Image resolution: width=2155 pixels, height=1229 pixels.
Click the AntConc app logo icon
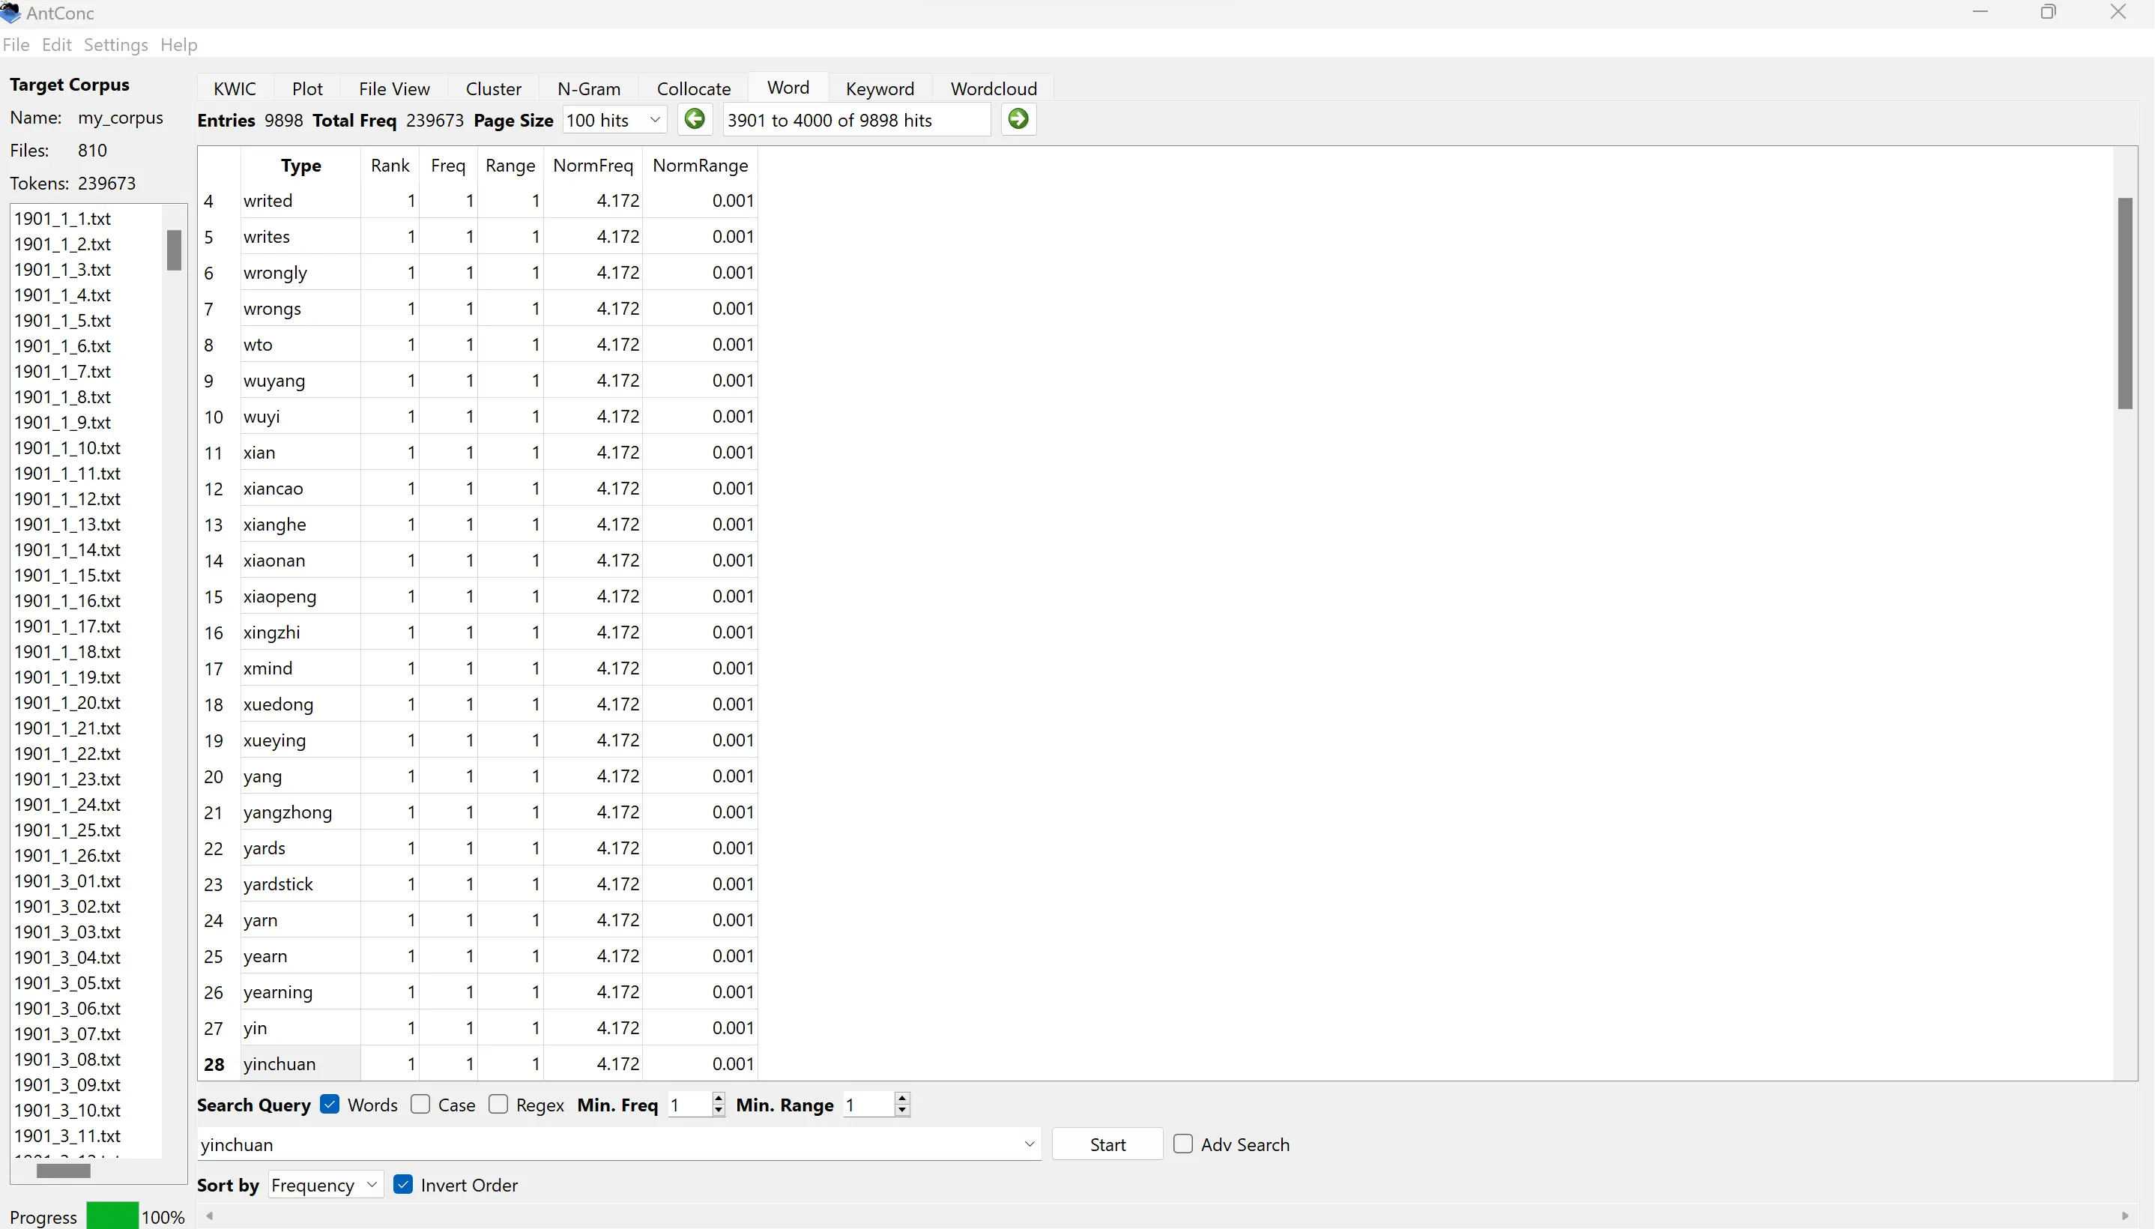(10, 13)
